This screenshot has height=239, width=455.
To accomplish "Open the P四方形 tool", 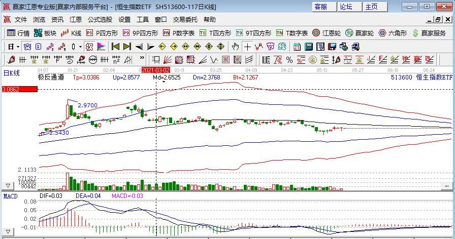I will [102, 33].
